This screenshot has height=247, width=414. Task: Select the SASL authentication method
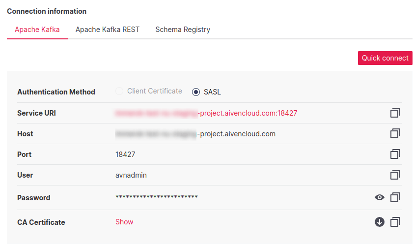[196, 92]
